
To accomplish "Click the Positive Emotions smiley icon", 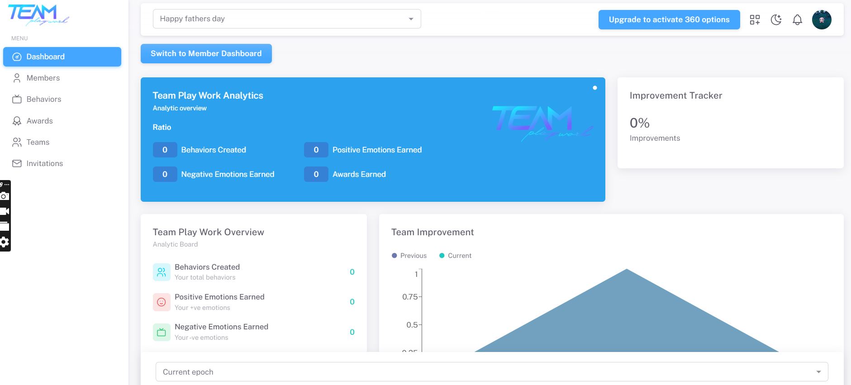I will pyautogui.click(x=162, y=302).
